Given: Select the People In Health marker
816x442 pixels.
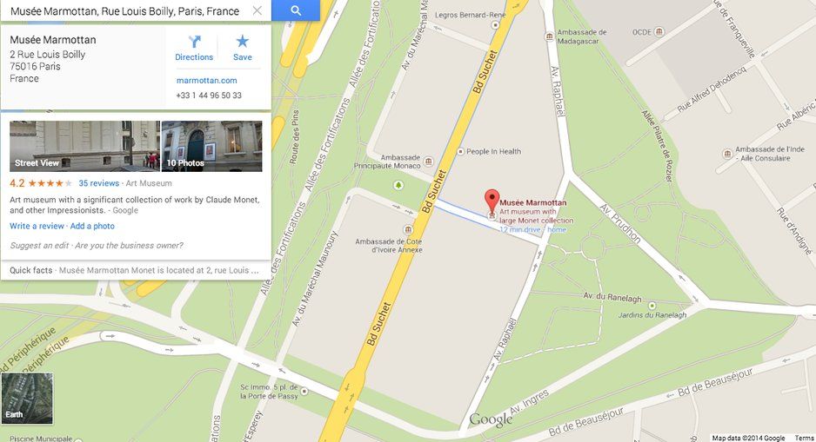Looking at the screenshot, I should coord(460,152).
